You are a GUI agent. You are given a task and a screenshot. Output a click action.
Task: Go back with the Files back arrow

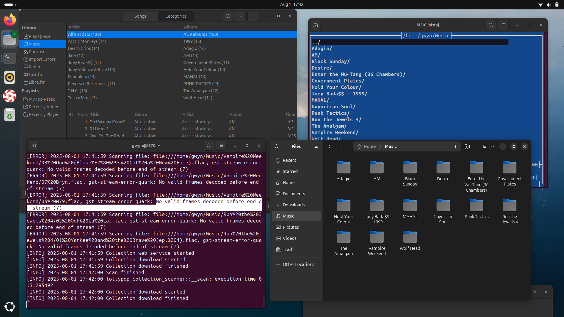[x=330, y=146]
